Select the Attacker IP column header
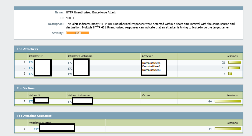Screen dimensions: 252x136 coord(36,56)
